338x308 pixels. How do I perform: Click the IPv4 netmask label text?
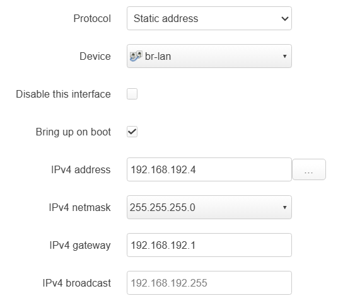pyautogui.click(x=79, y=207)
